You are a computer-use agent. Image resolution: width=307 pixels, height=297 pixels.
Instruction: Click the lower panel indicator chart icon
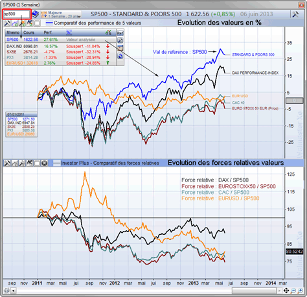tap(15, 163)
